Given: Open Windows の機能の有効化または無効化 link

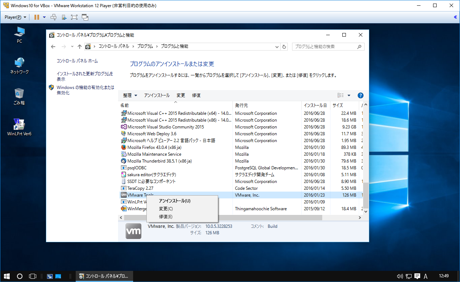Looking at the screenshot, I should pyautogui.click(x=85, y=90).
